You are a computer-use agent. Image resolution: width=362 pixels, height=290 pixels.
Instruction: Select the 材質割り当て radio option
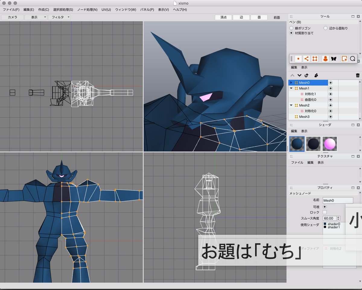(291, 33)
